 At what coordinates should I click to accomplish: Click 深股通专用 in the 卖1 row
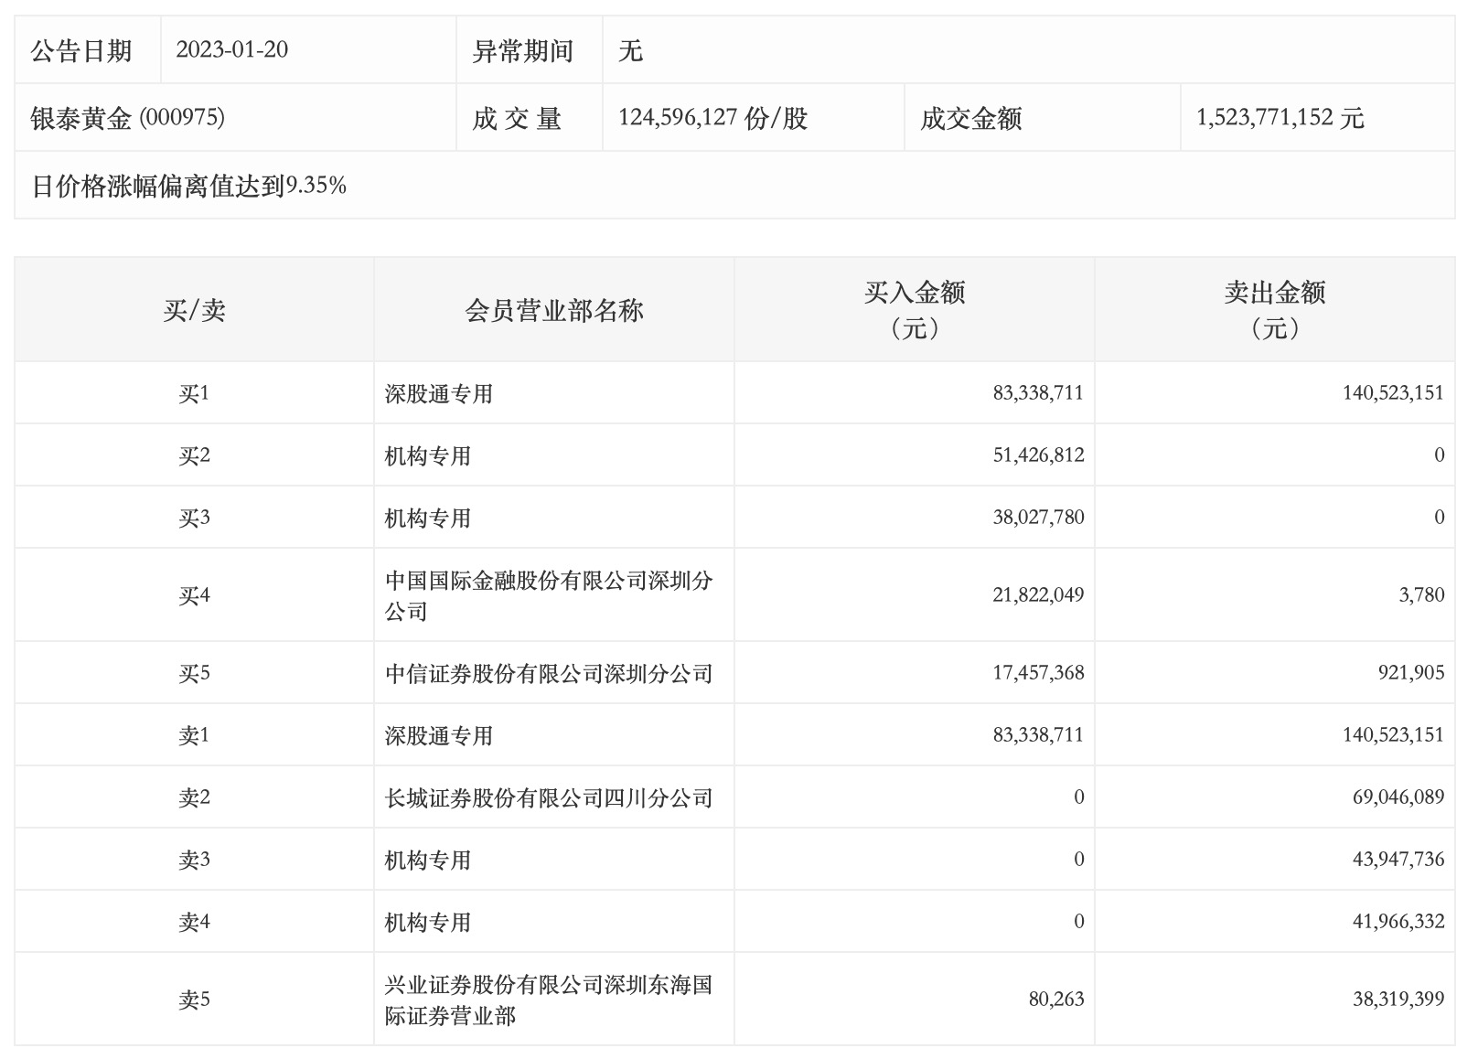439,736
